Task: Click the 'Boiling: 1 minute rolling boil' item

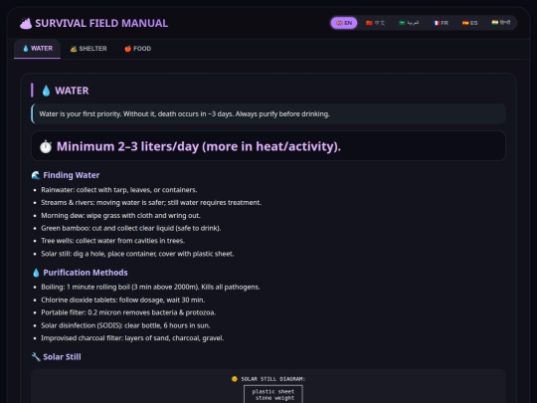Action: coord(150,288)
